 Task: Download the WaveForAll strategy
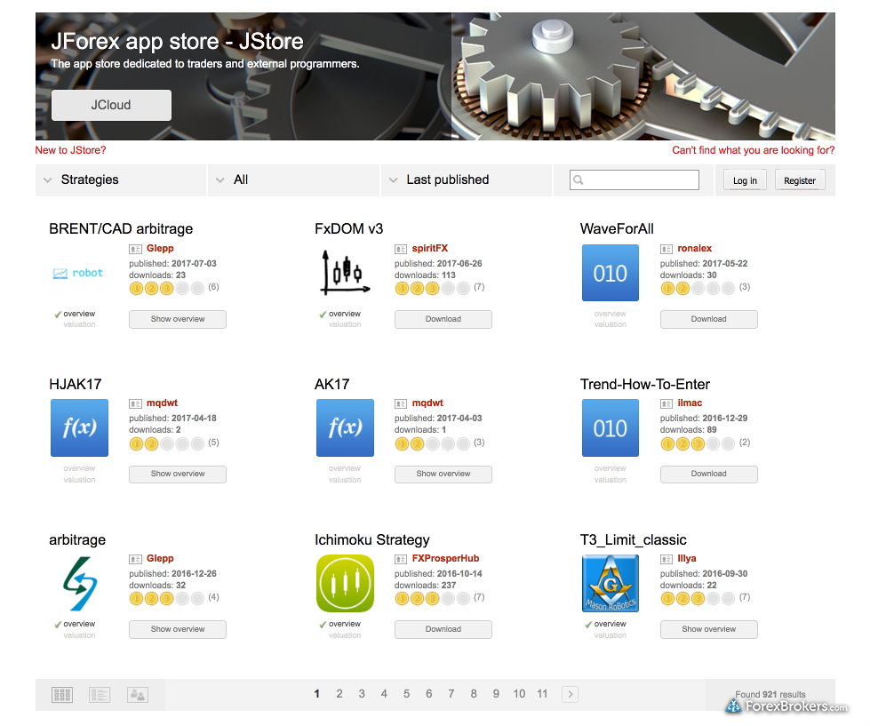tap(708, 319)
